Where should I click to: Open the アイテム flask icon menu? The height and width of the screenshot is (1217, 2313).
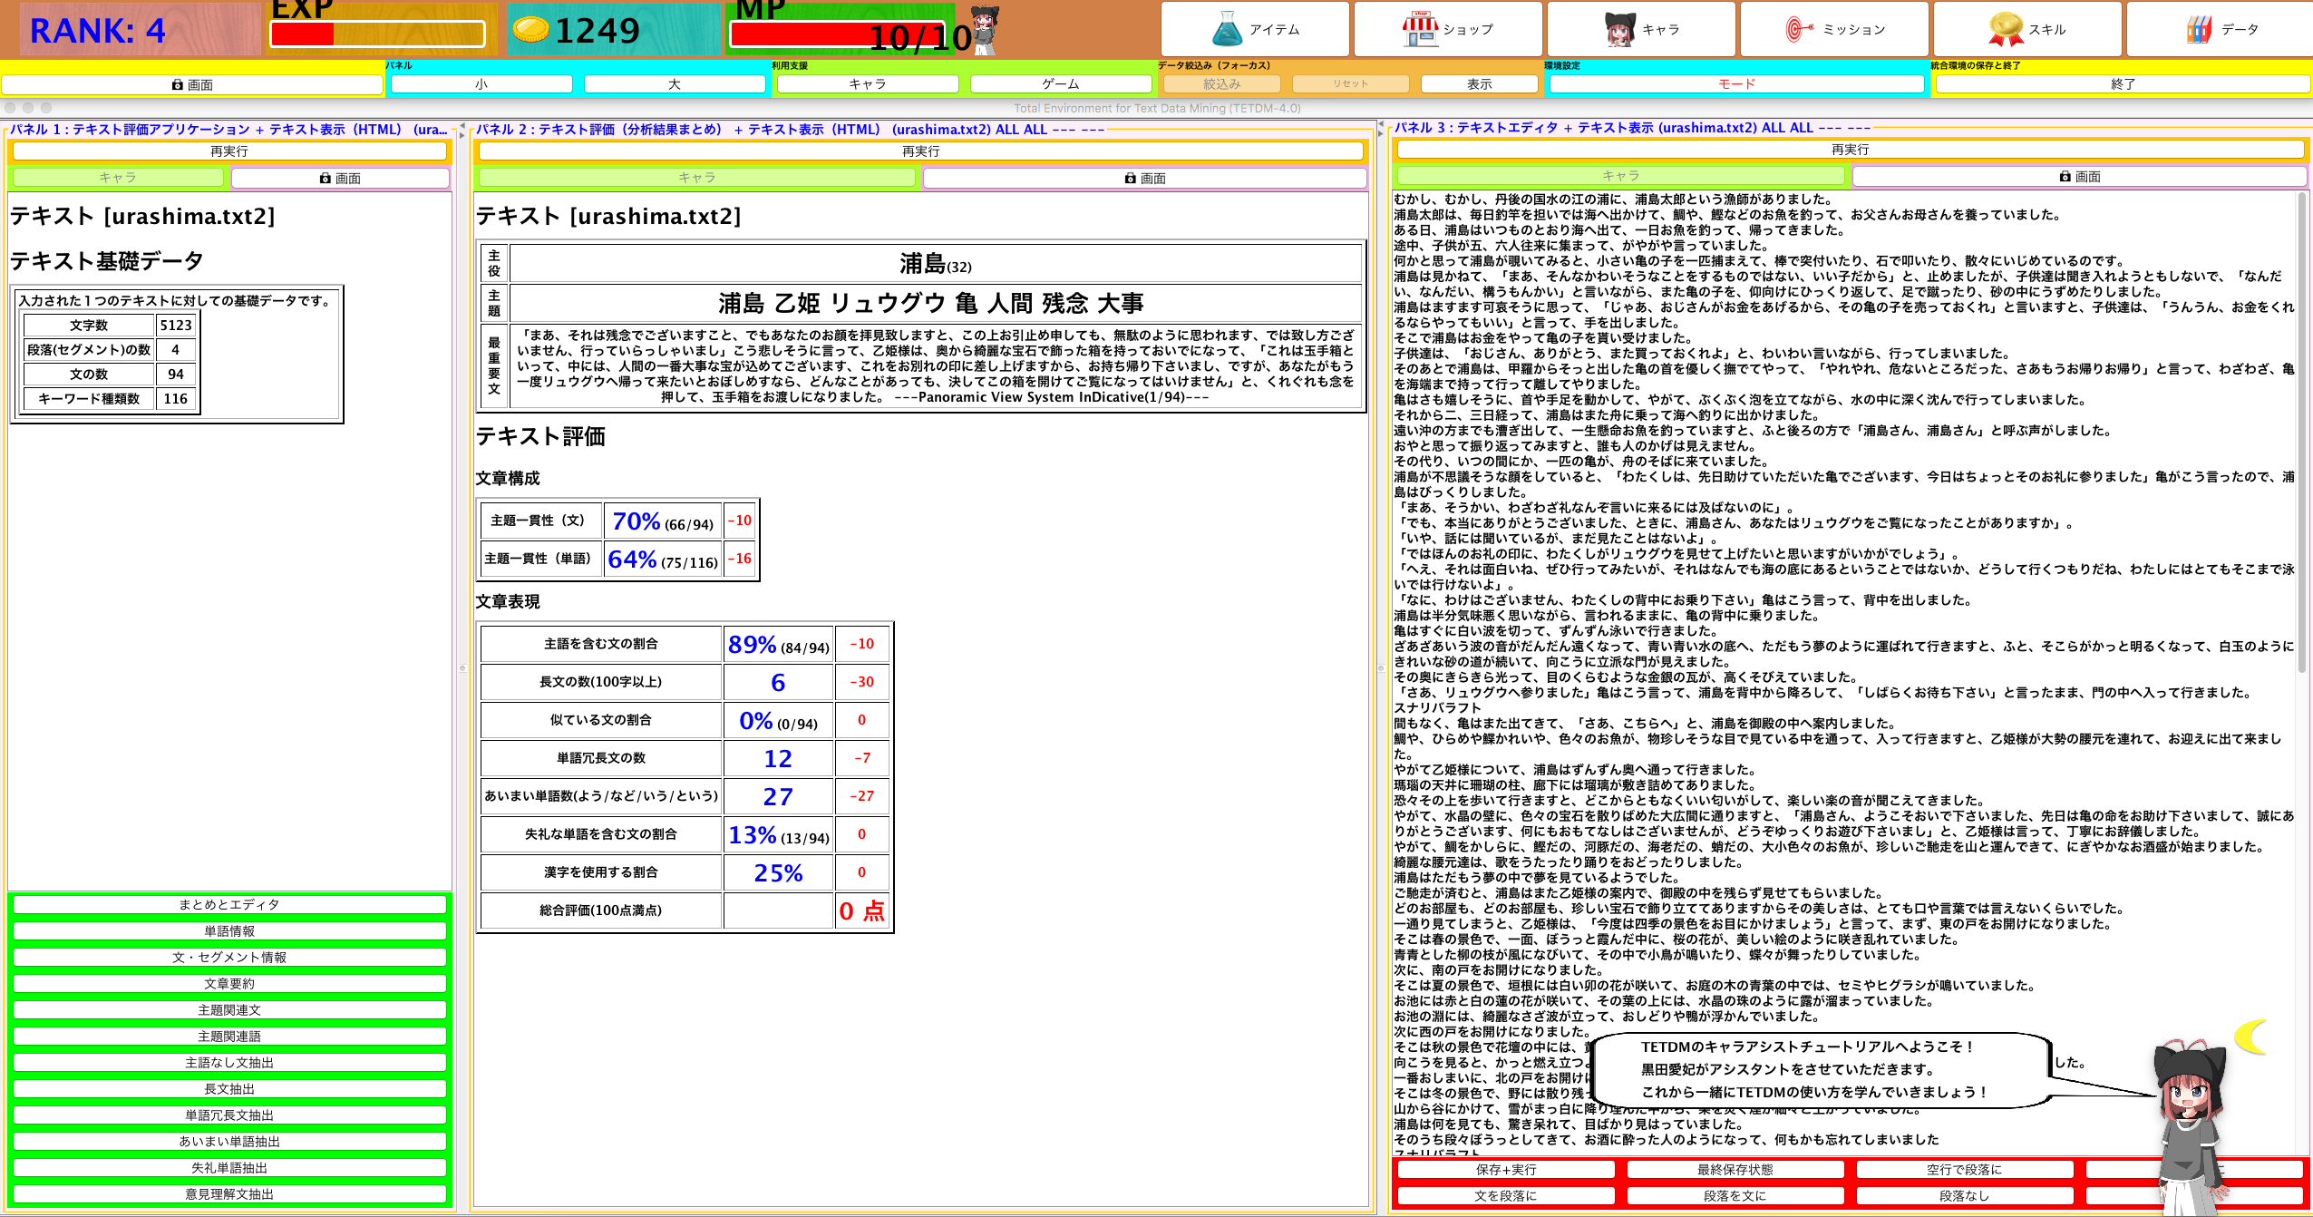point(1227,29)
